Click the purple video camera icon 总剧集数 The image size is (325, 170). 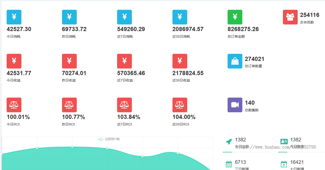tap(235, 105)
